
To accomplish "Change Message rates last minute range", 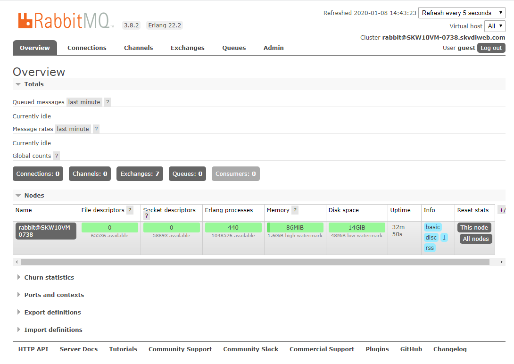I will [73, 129].
